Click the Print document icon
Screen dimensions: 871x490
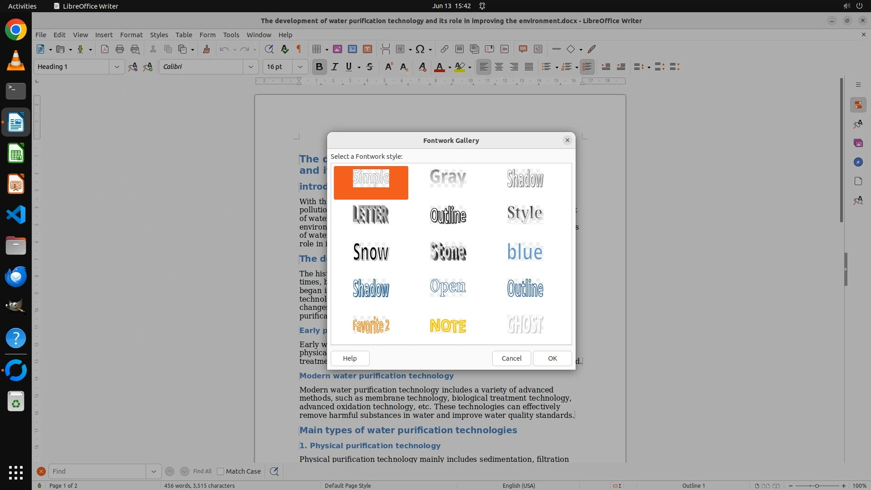coord(120,49)
